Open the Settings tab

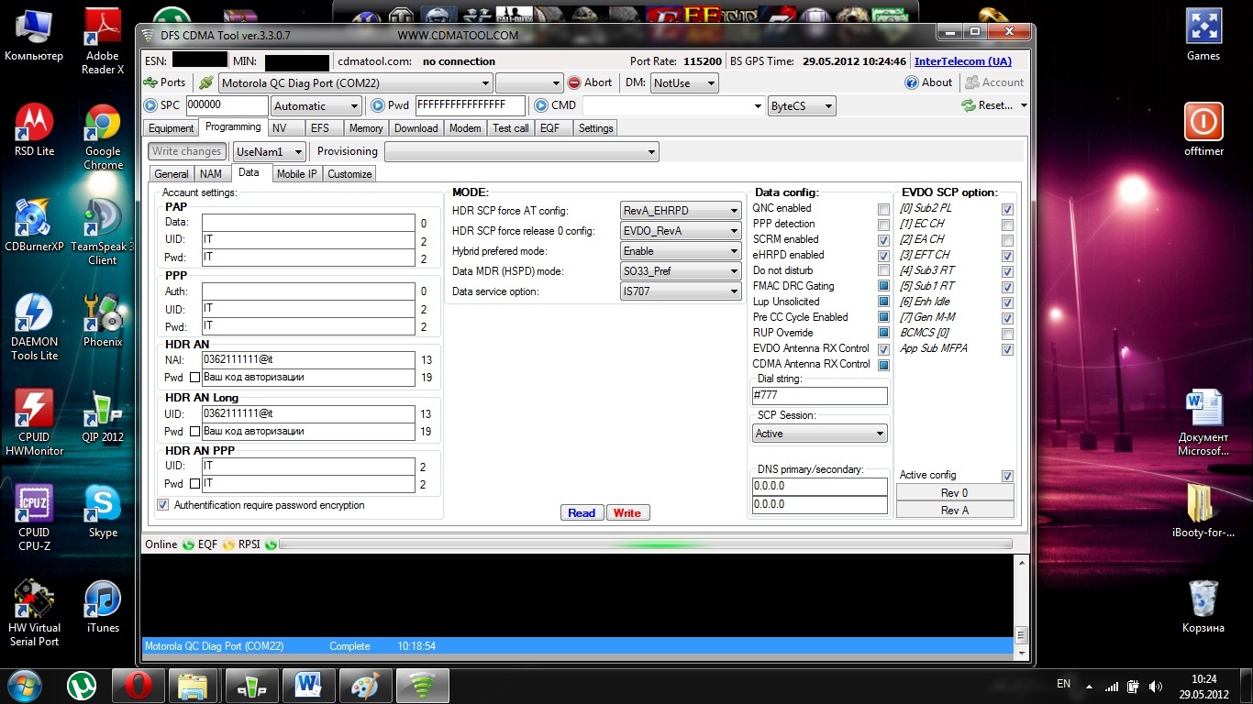(x=595, y=128)
